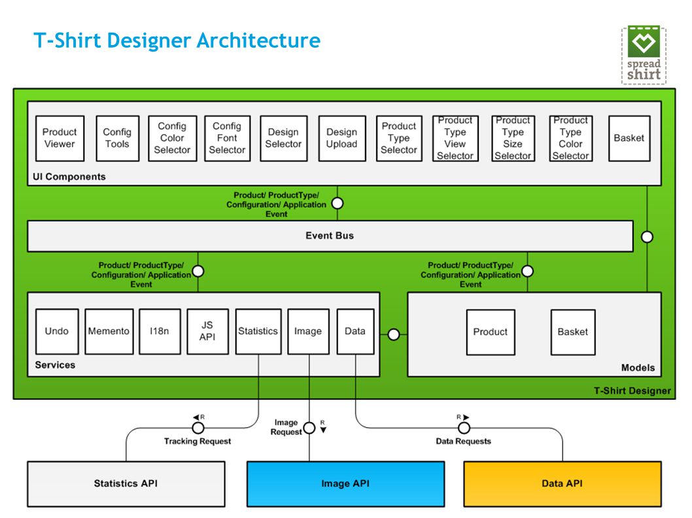Click the R right-arrow marker above Data Requests
The height and width of the screenshot is (518, 692).
(462, 417)
